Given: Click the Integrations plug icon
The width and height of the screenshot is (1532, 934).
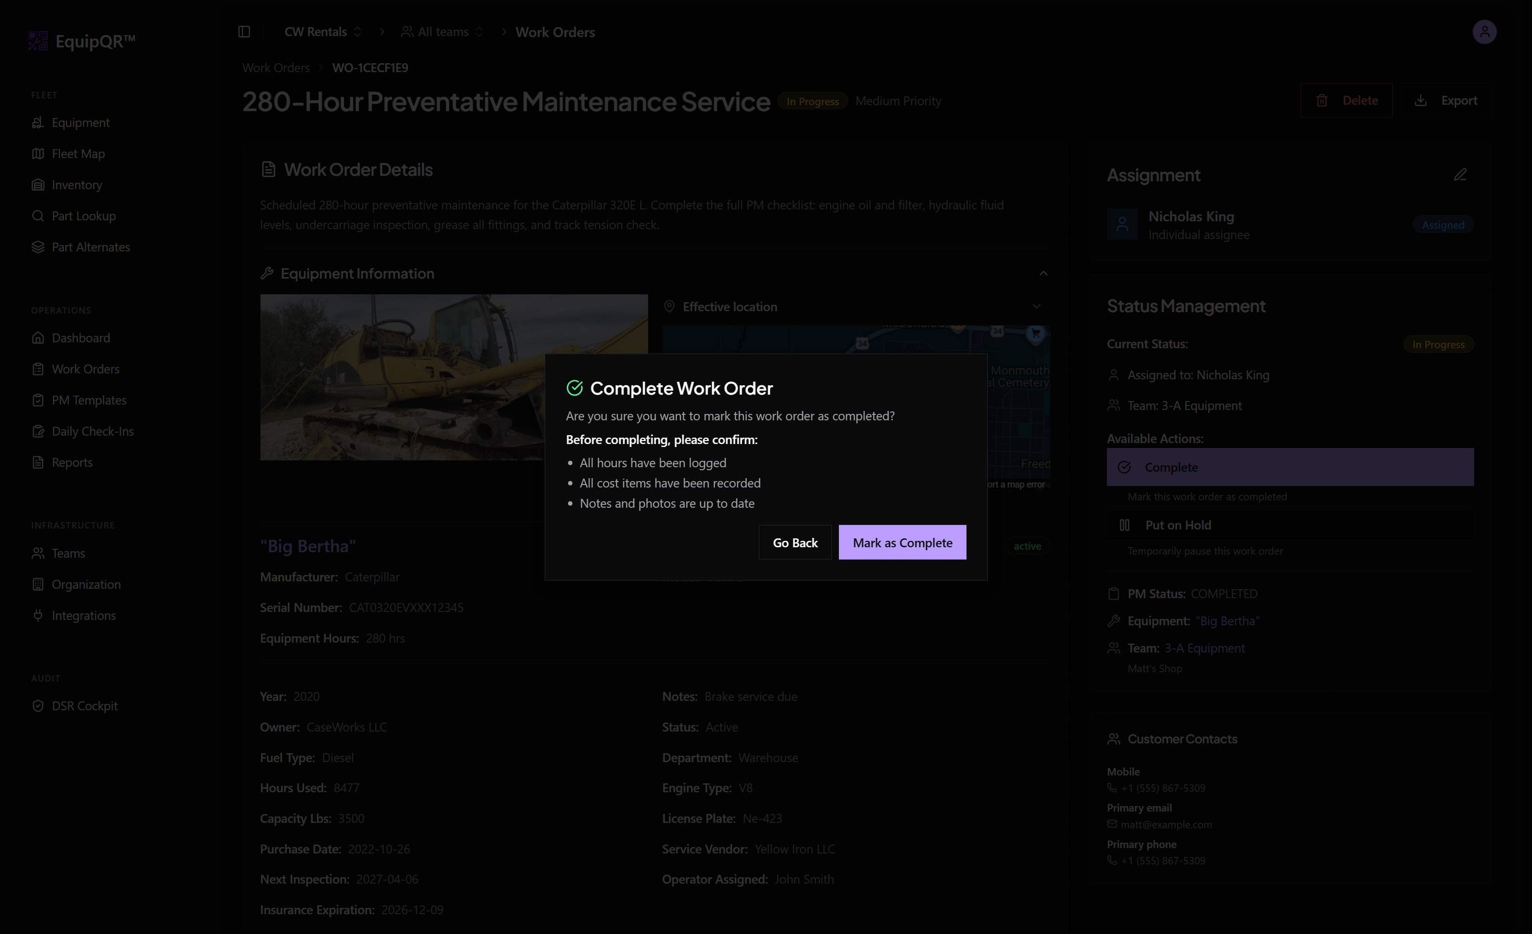Looking at the screenshot, I should (38, 615).
